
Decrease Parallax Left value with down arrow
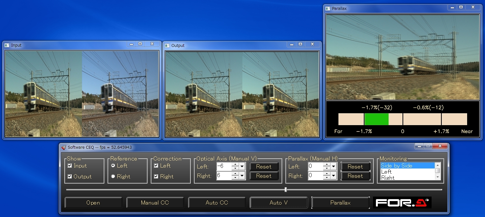click(x=327, y=168)
